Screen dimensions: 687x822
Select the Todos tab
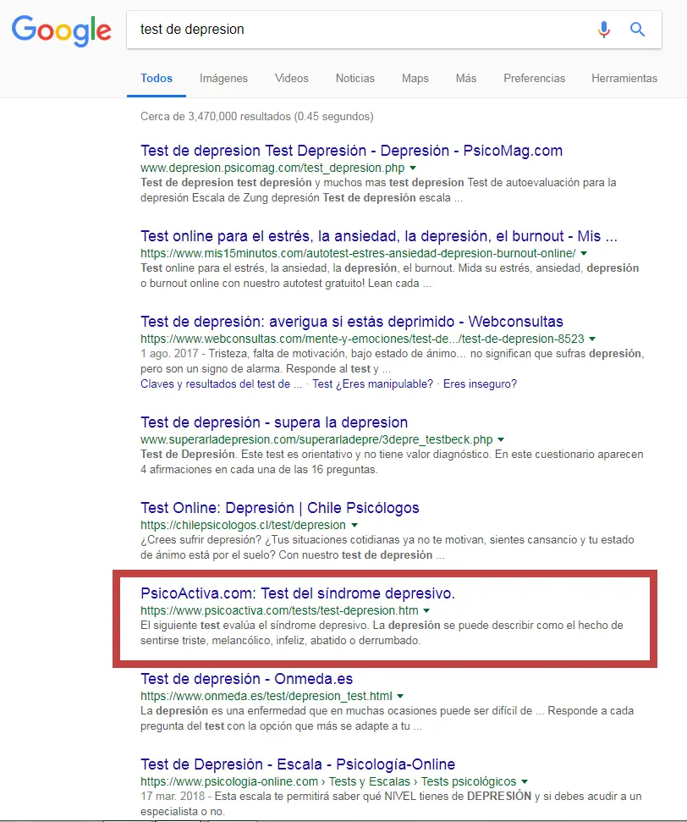(x=157, y=78)
